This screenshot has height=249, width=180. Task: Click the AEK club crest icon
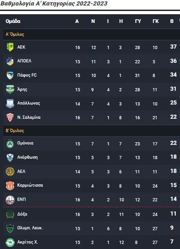coord(10,47)
